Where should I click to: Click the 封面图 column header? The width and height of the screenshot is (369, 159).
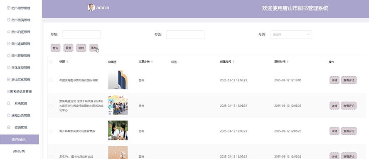[x=112, y=62]
